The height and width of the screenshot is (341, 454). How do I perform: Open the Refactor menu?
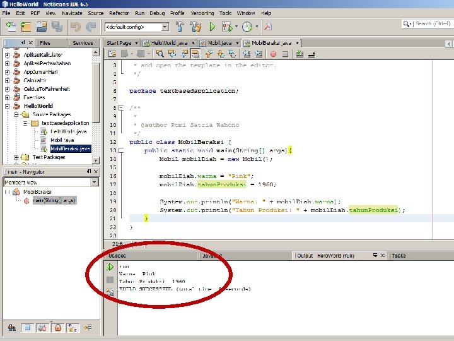(x=119, y=13)
